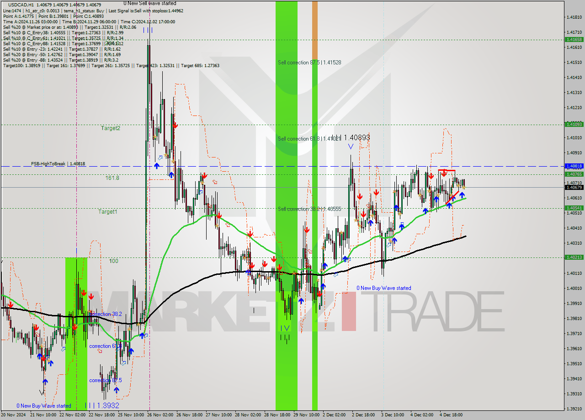
Task: Click the green '100' Fibonacci level label
Action: pos(113,261)
